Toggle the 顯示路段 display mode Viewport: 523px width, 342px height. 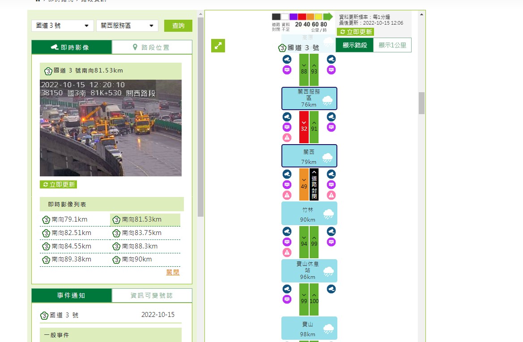tap(354, 45)
